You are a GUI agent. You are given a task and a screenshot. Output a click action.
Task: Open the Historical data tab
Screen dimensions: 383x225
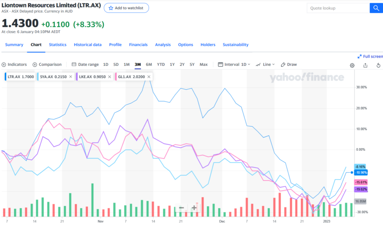88,45
